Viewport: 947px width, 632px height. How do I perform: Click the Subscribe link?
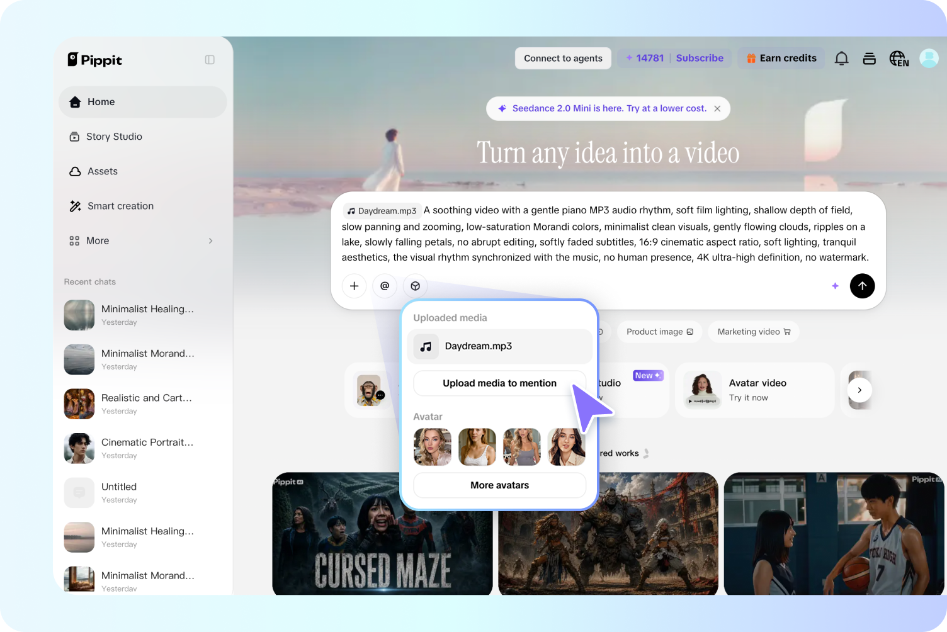click(x=700, y=58)
